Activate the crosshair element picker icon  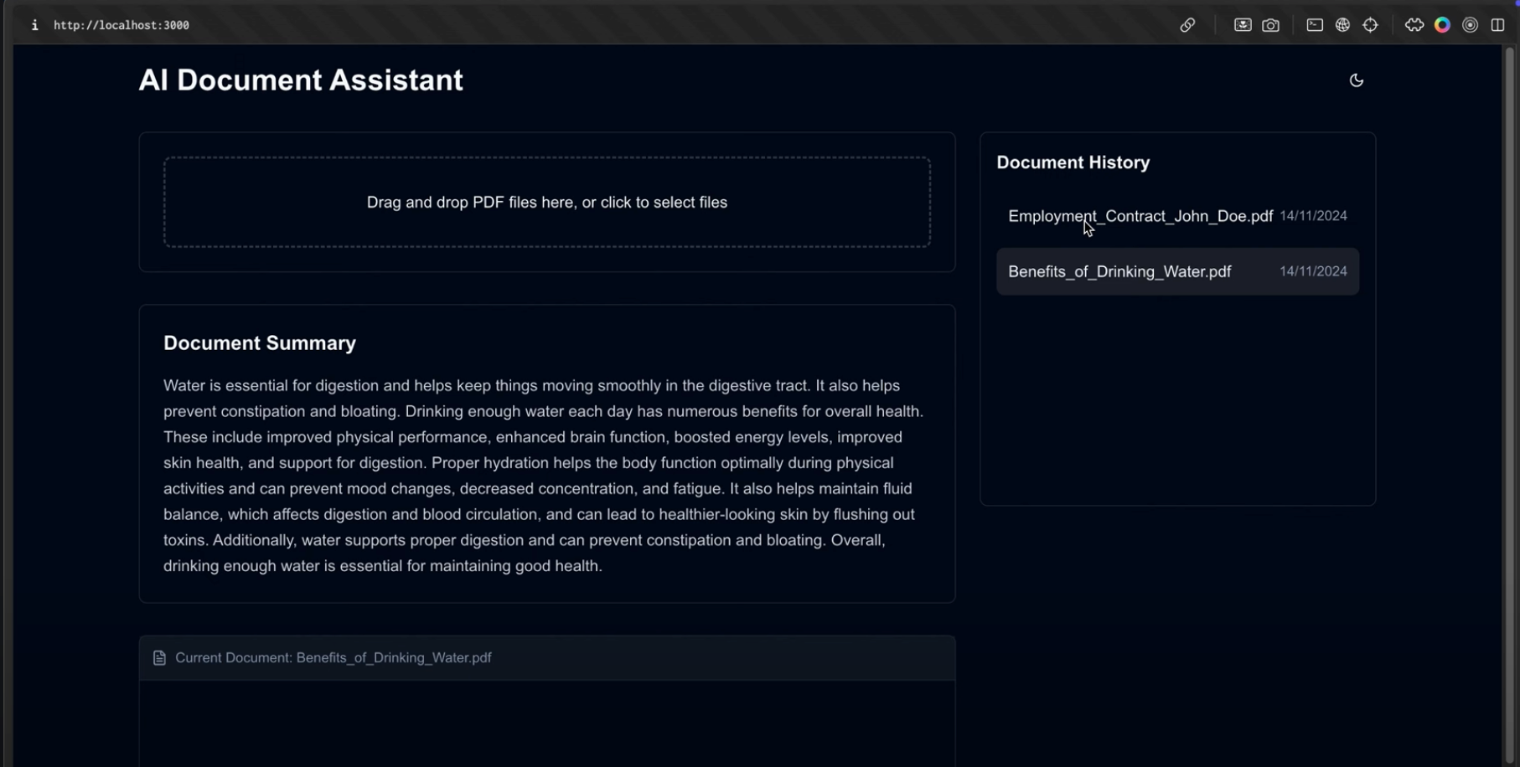1371,25
